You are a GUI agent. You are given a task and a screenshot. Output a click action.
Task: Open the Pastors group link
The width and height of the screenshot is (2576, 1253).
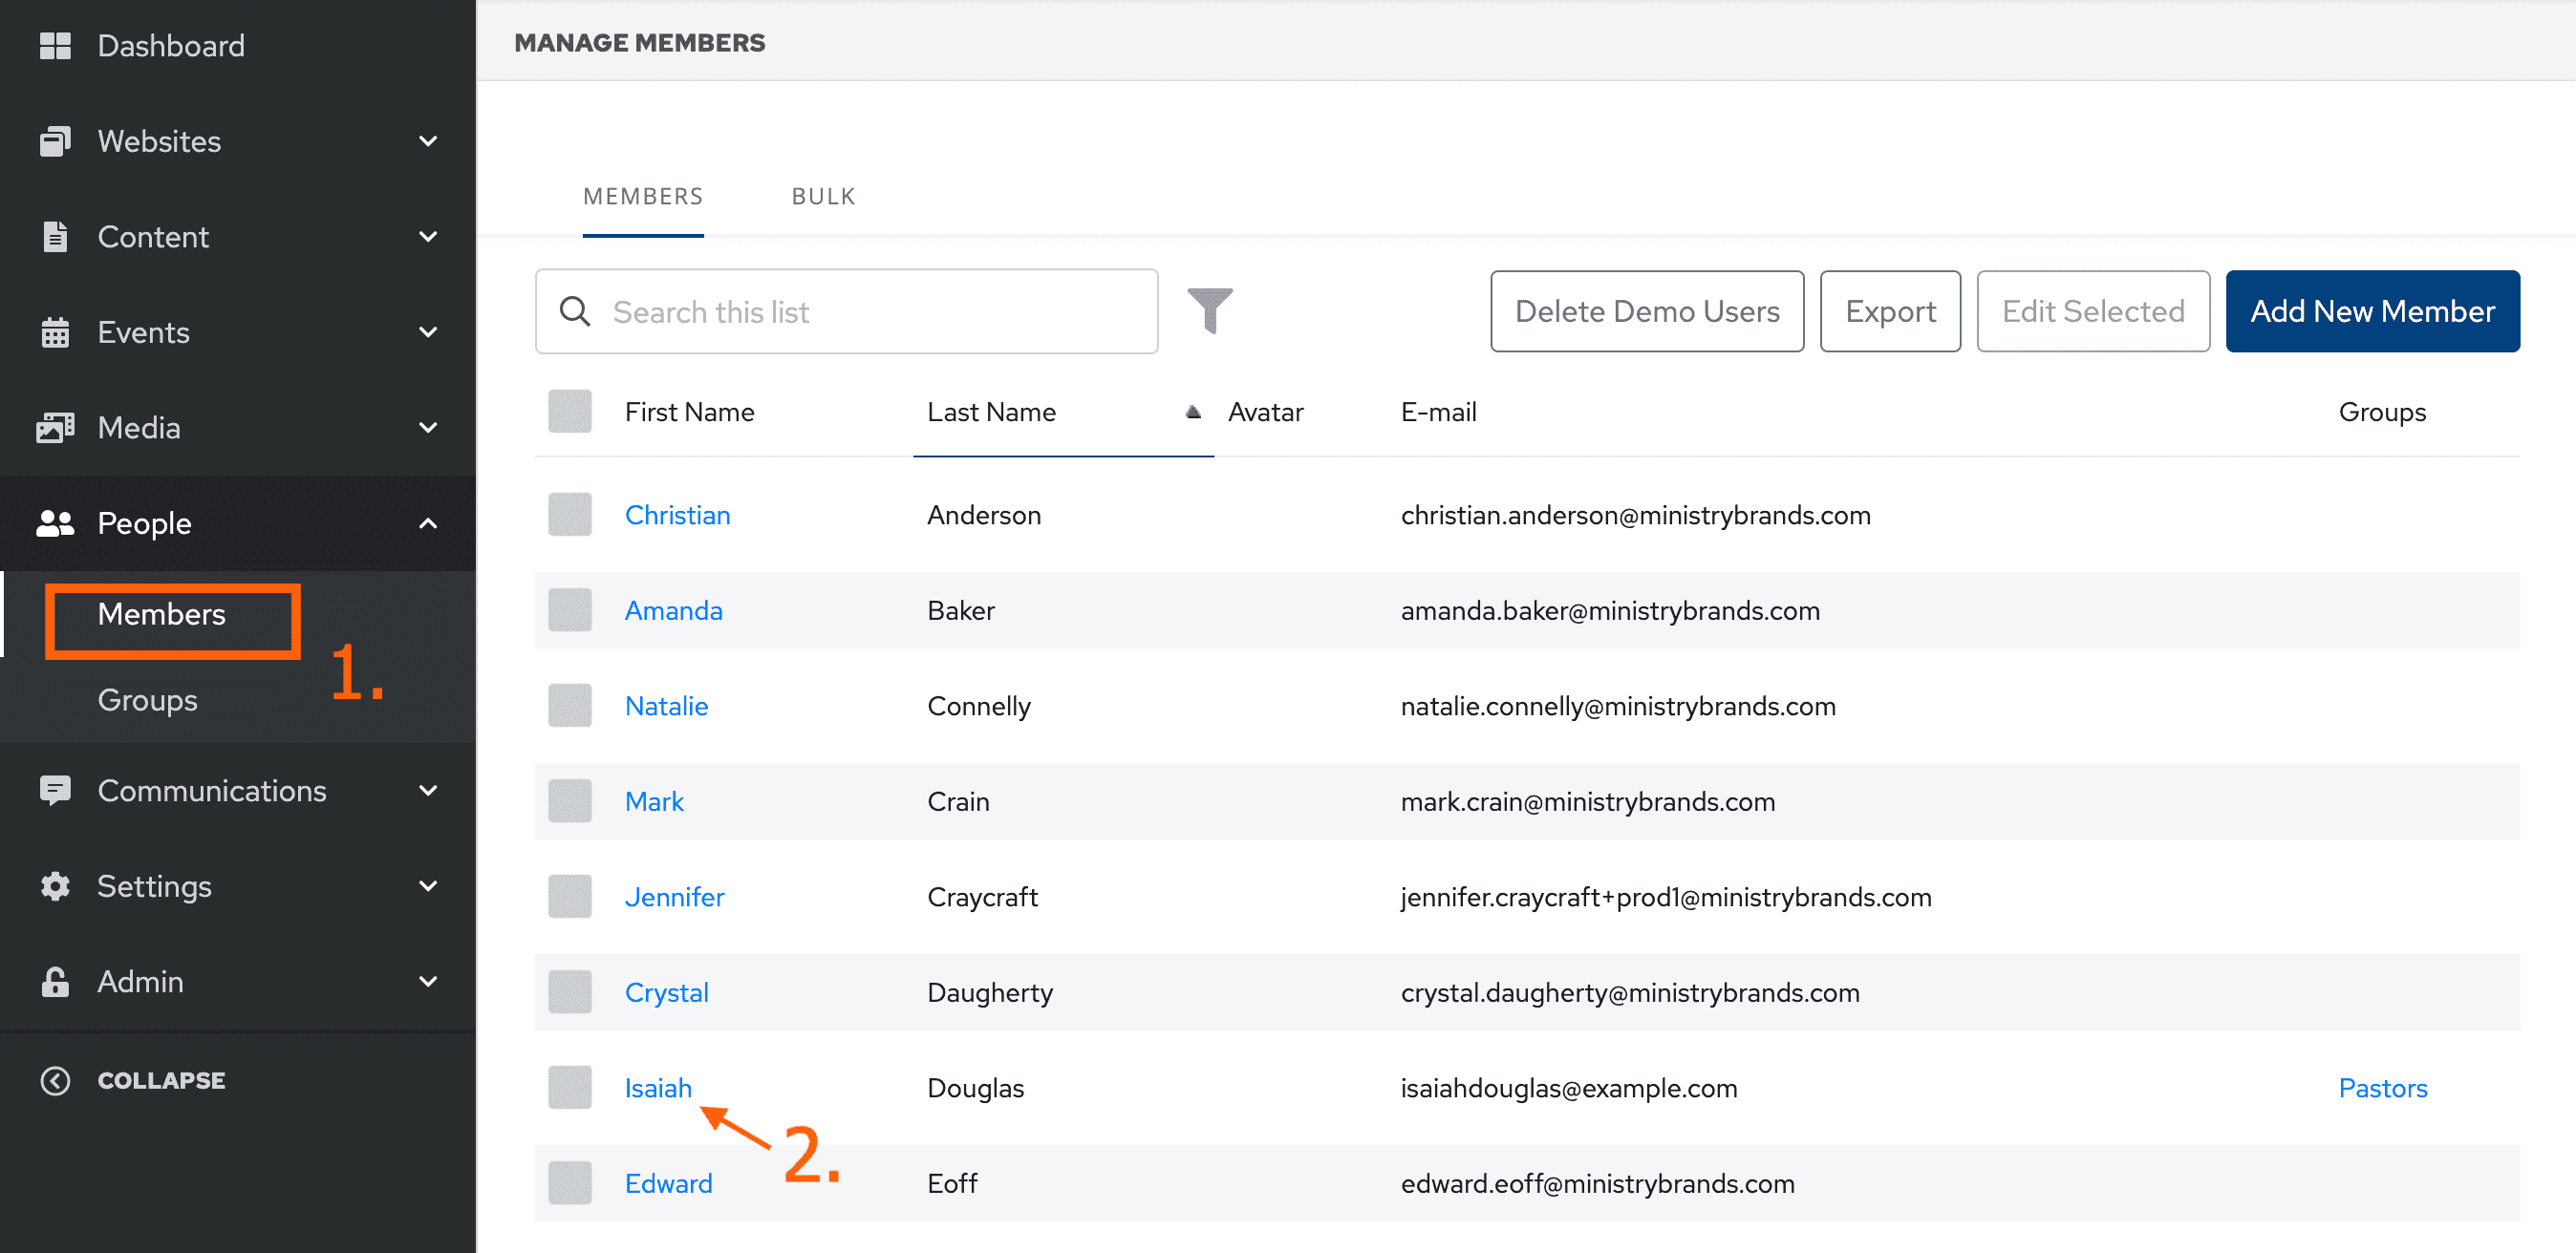click(x=2382, y=1087)
